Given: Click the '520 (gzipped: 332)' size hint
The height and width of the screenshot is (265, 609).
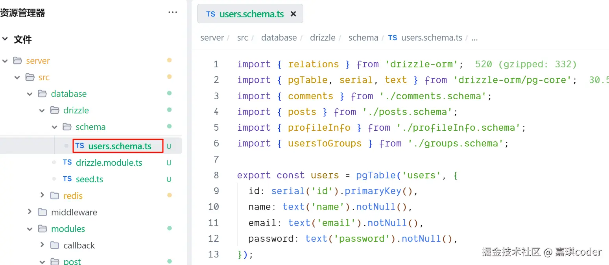Looking at the screenshot, I should [526, 64].
